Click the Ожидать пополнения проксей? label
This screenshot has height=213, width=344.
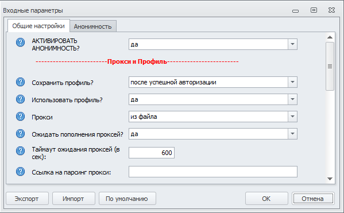coord(78,134)
